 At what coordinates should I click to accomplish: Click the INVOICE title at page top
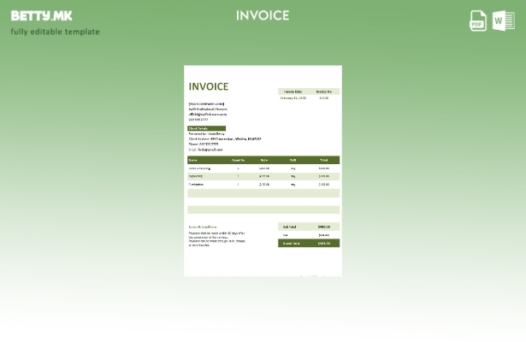(x=263, y=15)
